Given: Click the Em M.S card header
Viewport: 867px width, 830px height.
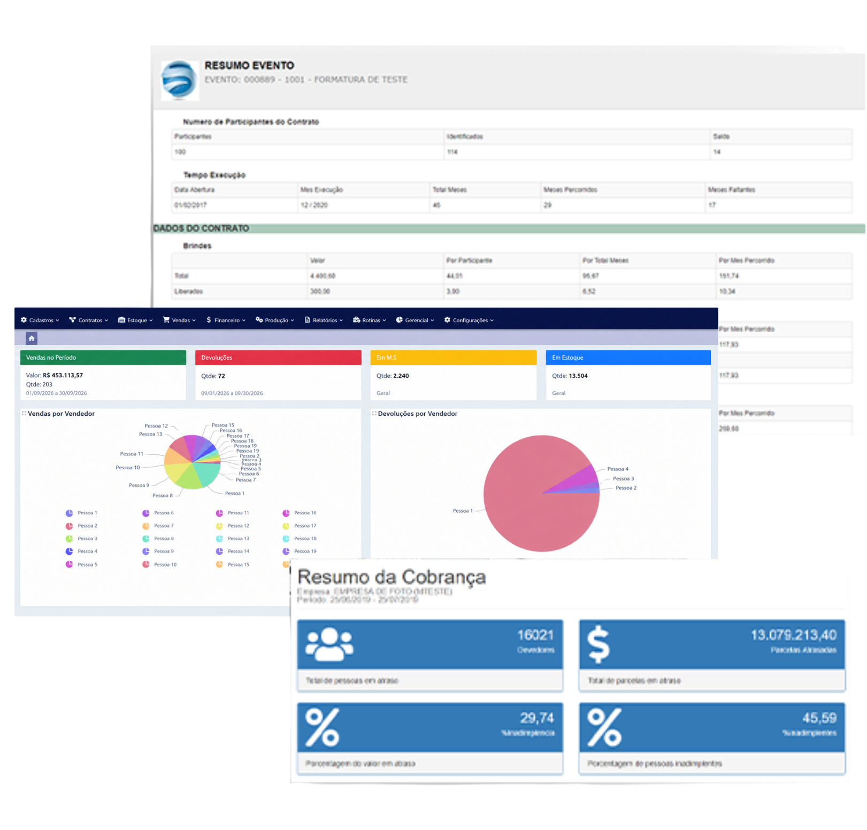Looking at the screenshot, I should [454, 357].
